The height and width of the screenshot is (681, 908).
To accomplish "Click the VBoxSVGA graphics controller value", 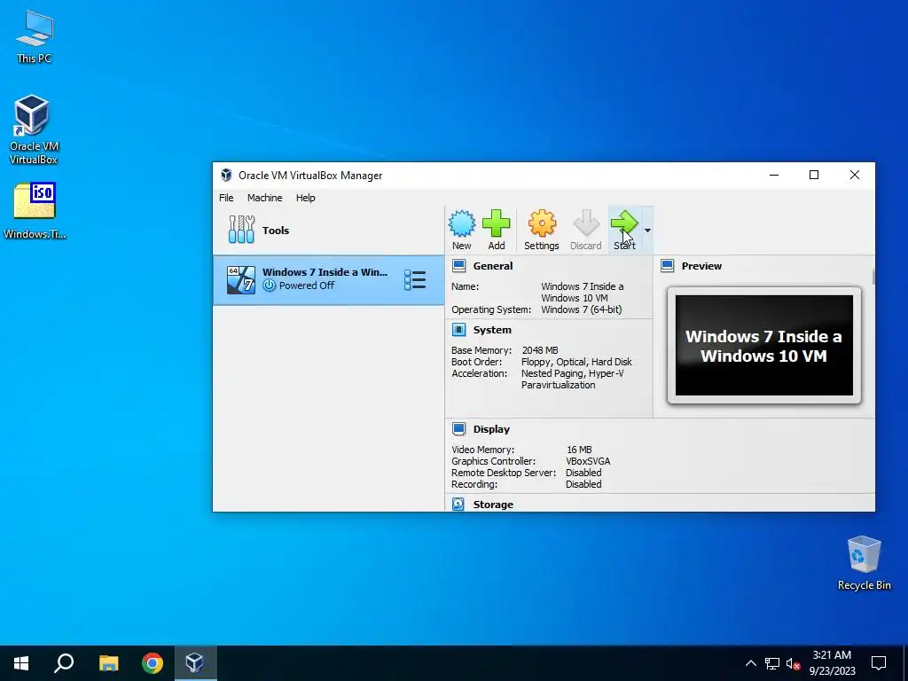I will pos(588,461).
